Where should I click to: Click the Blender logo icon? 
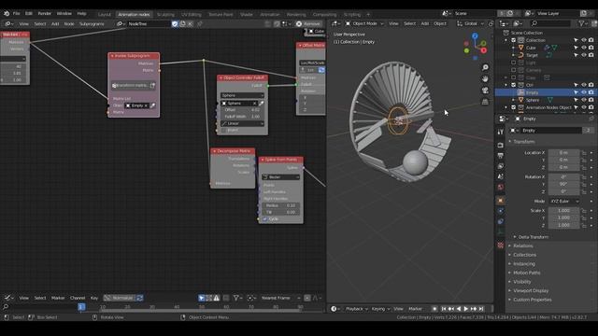coord(7,13)
